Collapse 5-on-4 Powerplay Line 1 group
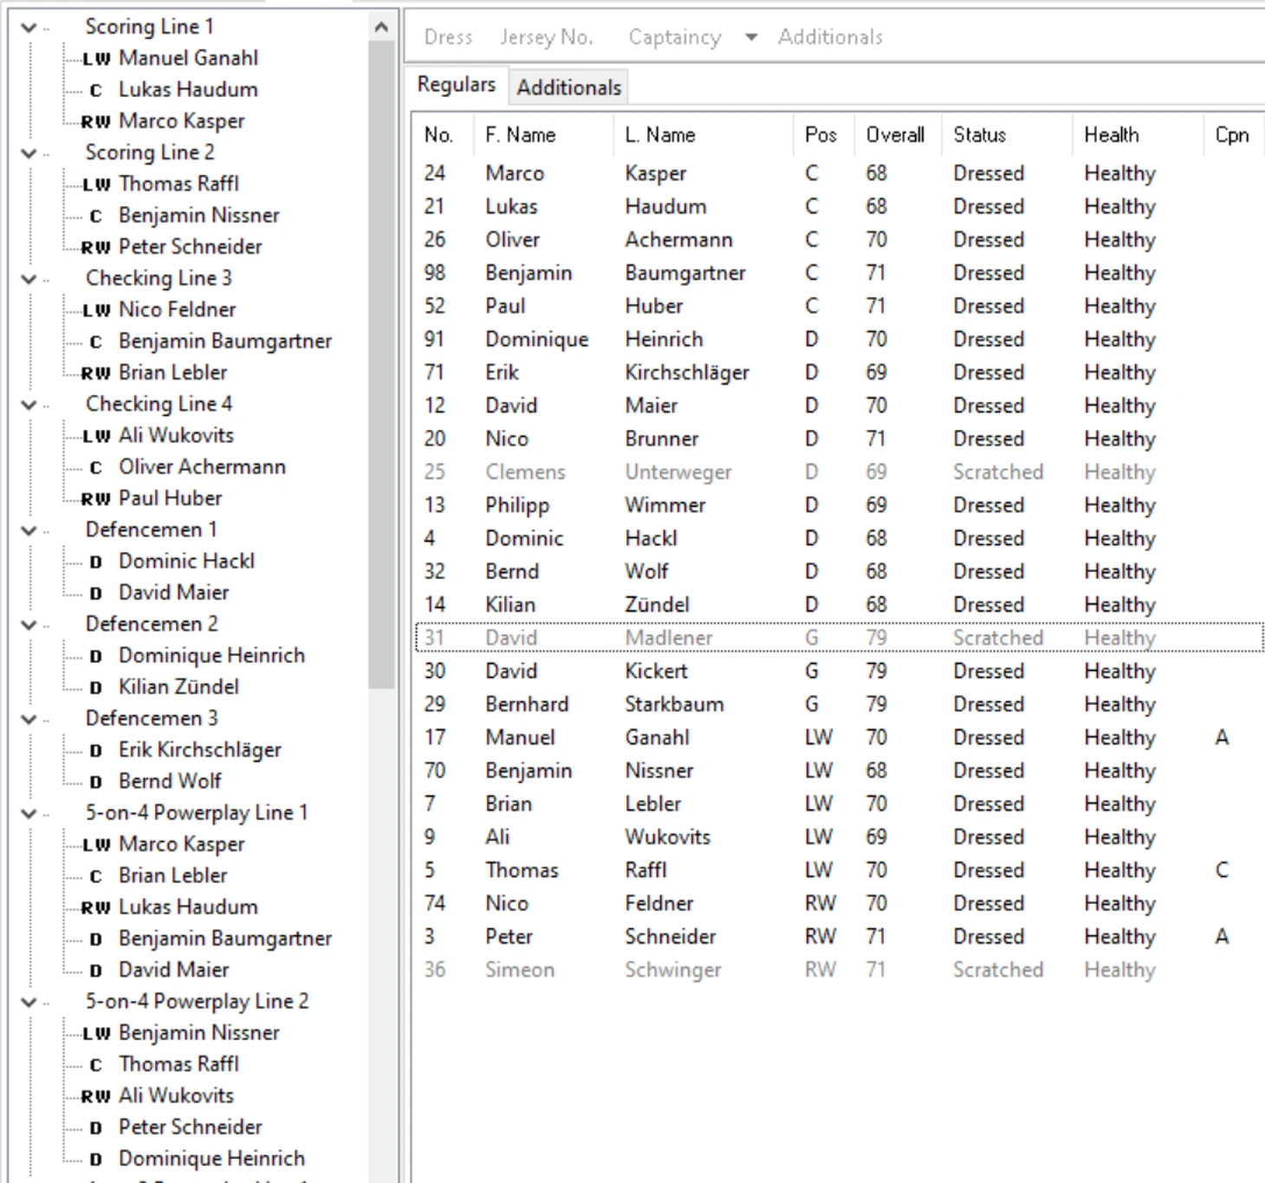 click(x=29, y=814)
